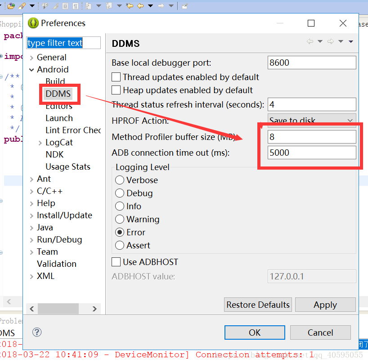The width and height of the screenshot is (368, 364).
Task: Expand the C/C++ preferences node
Action: click(31, 192)
